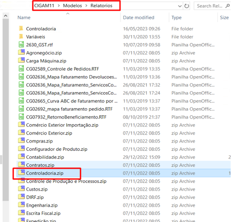This screenshot has height=222, width=231.
Task: Sort by the Type column header
Action: 176,17
